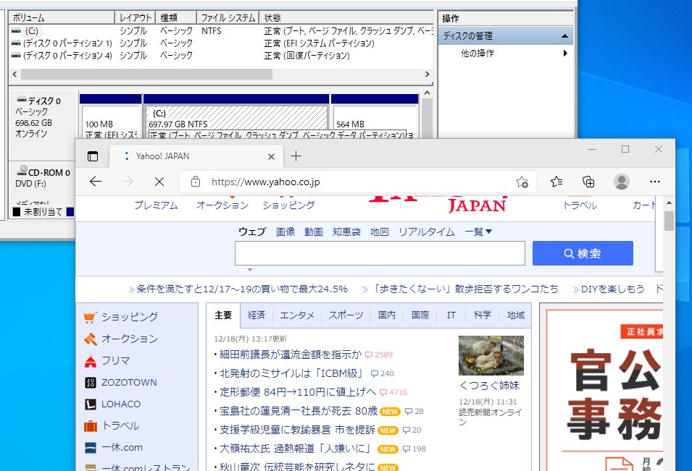Click the volume list right scroll arrow
Screen dimensions: 692x471
pyautogui.click(x=428, y=75)
